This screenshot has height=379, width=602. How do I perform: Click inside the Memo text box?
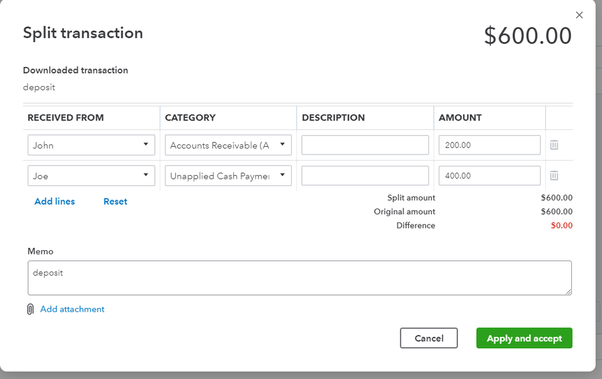click(x=299, y=278)
